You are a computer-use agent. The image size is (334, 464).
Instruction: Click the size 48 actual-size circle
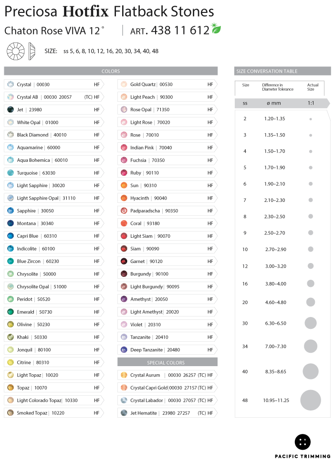pos(311,400)
